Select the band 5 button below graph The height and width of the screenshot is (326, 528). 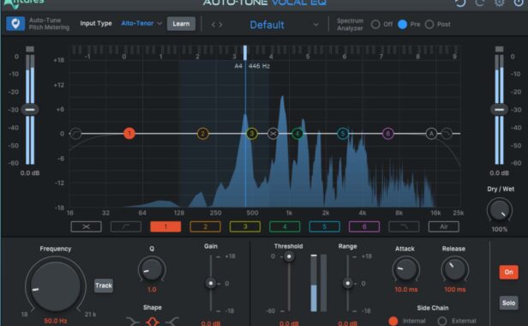pyautogui.click(x=325, y=226)
